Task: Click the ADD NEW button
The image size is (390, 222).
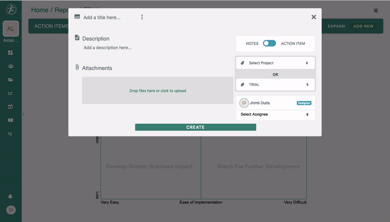Action: 363,26
